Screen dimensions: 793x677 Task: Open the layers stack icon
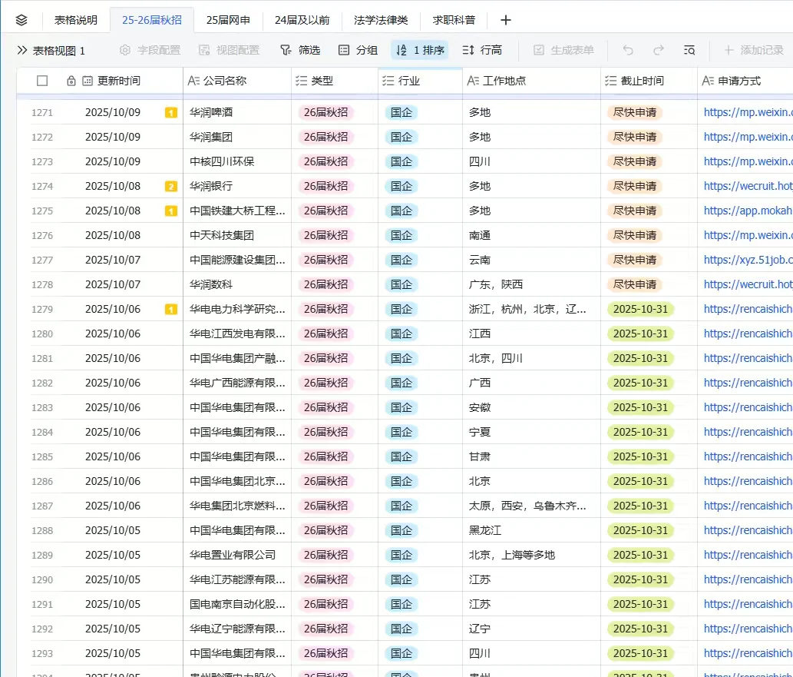click(x=21, y=20)
